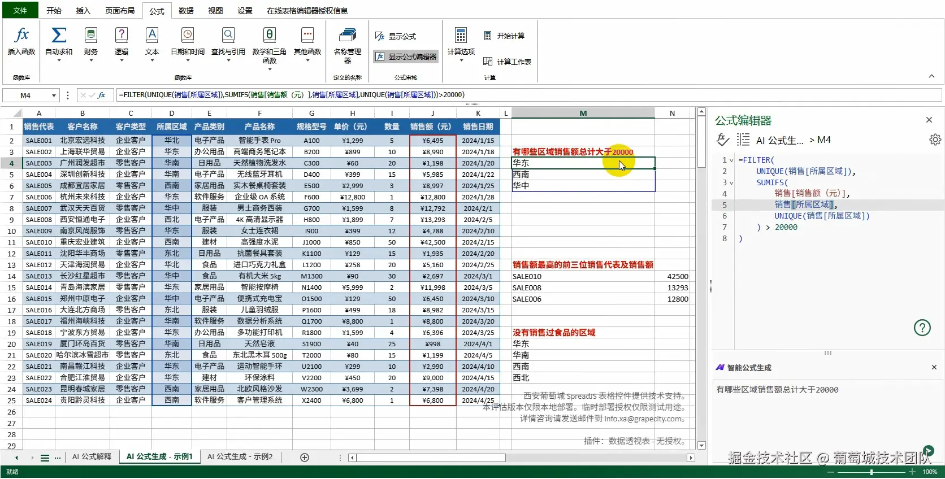This screenshot has height=479, width=945.
Task: Expand the 计算选项 dropdown arrow
Action: point(461,60)
